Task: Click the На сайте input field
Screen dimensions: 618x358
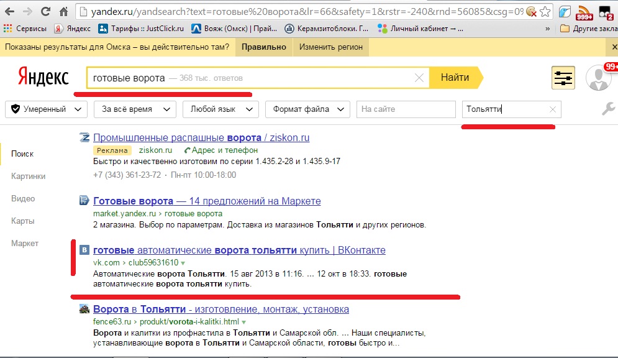Action: click(406, 109)
